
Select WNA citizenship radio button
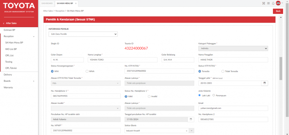[87, 71]
